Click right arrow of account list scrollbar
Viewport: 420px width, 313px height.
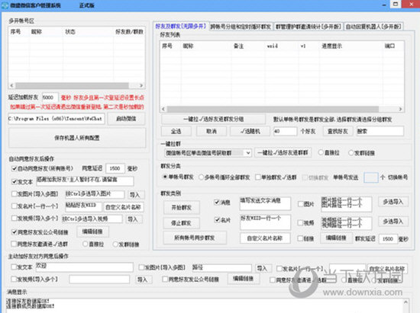141,85
